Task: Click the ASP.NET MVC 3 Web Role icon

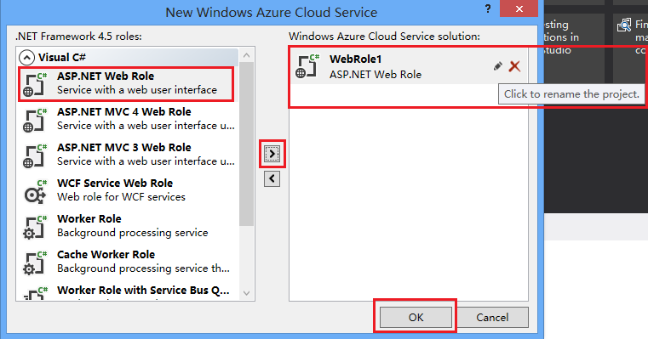Action: tap(35, 155)
